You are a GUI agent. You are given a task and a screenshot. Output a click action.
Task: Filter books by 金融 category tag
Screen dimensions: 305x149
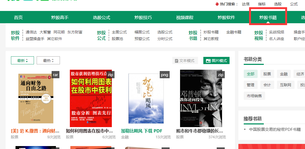coord(284,74)
